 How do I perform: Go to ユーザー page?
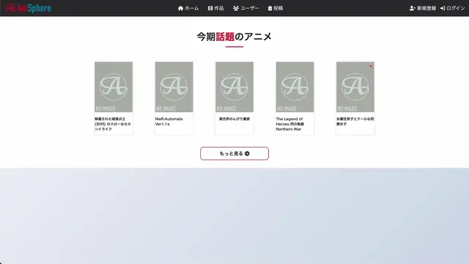click(246, 8)
